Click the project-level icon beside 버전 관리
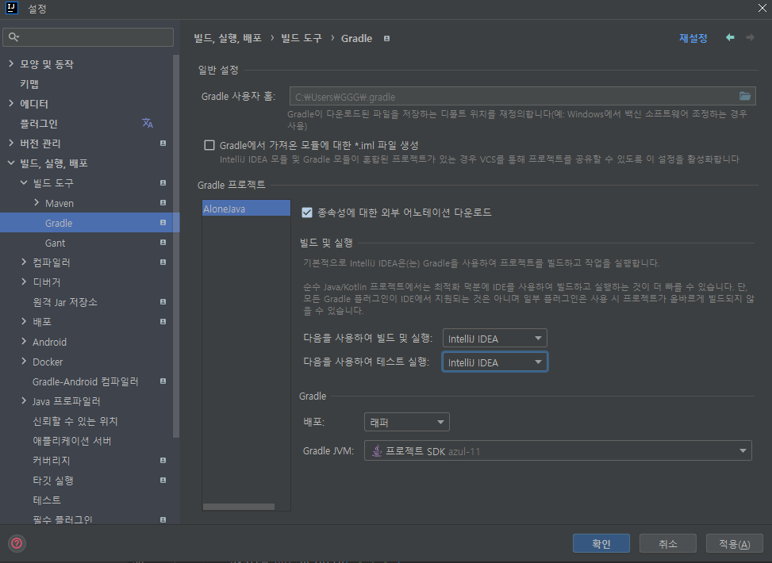The width and height of the screenshot is (772, 563). 163,144
